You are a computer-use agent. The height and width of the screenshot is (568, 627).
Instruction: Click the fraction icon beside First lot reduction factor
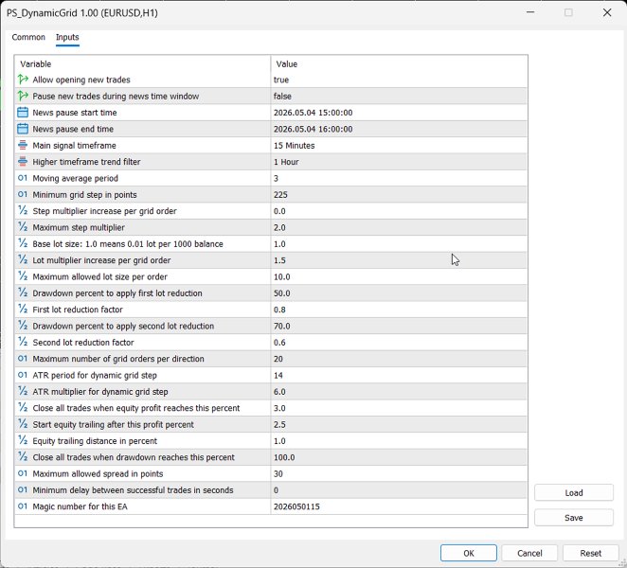23,309
